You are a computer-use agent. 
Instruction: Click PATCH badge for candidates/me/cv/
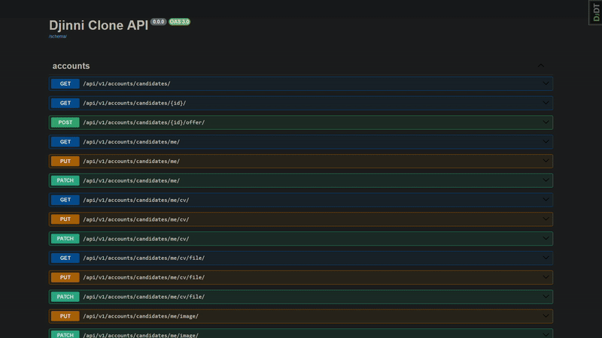[65, 238]
